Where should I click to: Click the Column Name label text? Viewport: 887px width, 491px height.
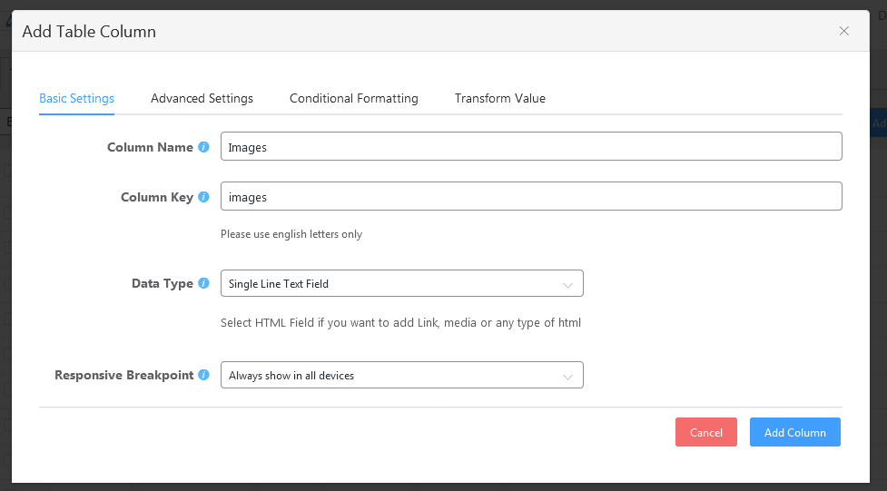point(150,147)
